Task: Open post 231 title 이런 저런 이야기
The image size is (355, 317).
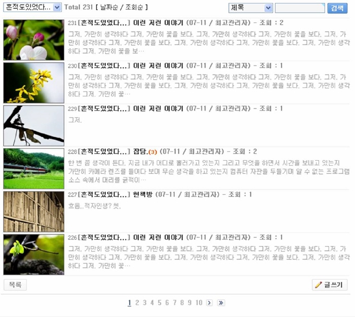Action: tap(158, 23)
